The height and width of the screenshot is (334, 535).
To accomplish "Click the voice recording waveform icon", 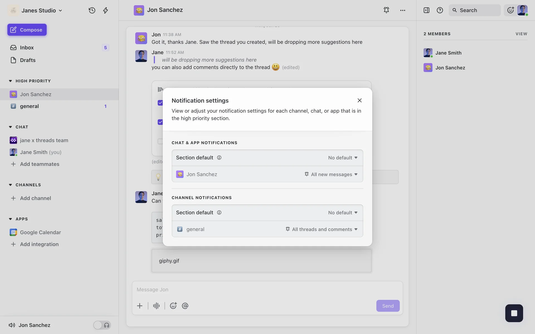I will click(156, 306).
